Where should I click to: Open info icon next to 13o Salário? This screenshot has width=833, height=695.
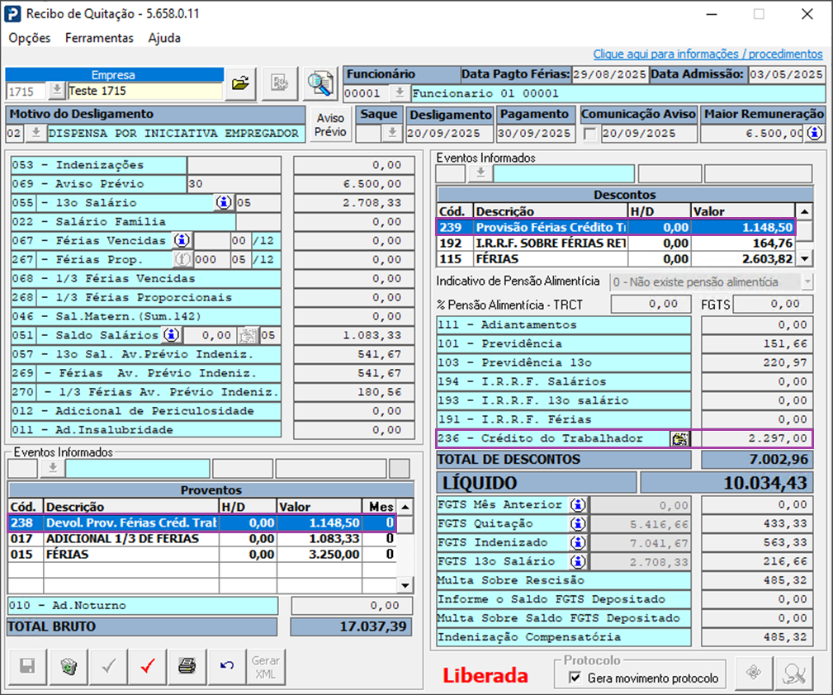click(223, 202)
